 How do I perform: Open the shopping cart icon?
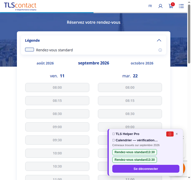point(171,6)
